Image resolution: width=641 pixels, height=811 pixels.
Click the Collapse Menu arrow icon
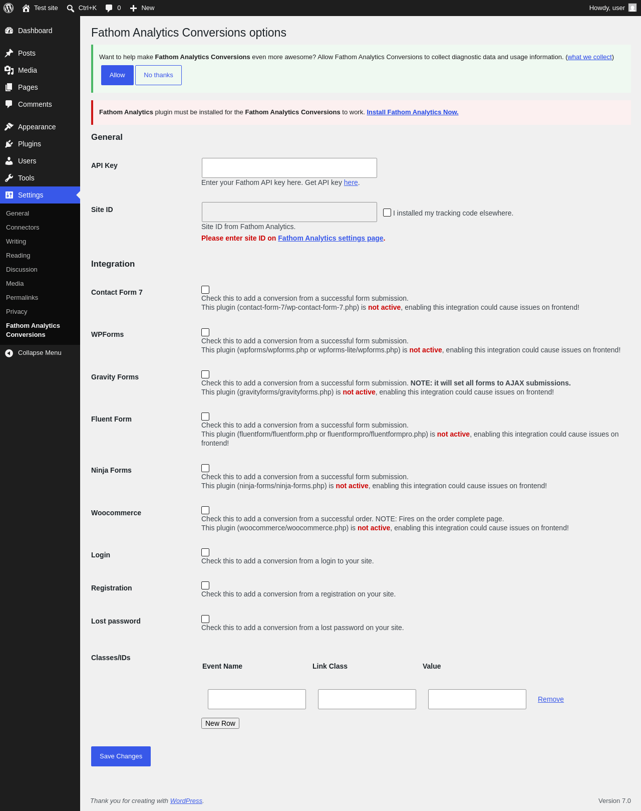point(9,353)
